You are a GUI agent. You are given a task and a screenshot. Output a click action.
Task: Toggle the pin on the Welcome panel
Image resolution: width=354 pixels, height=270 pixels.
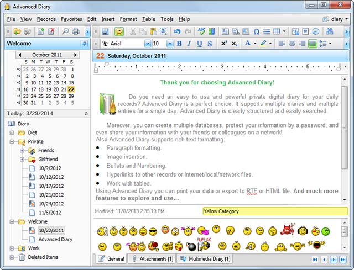85,44
